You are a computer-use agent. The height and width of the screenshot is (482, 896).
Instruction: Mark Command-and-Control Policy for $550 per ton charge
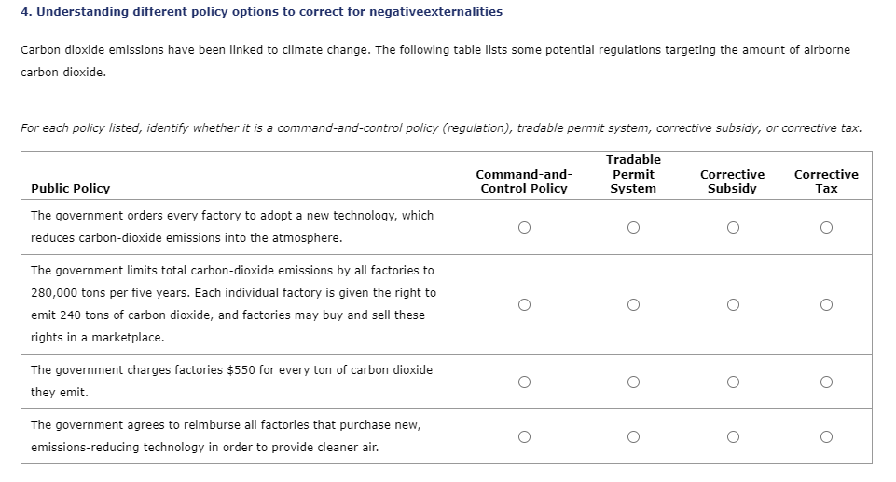(x=525, y=382)
